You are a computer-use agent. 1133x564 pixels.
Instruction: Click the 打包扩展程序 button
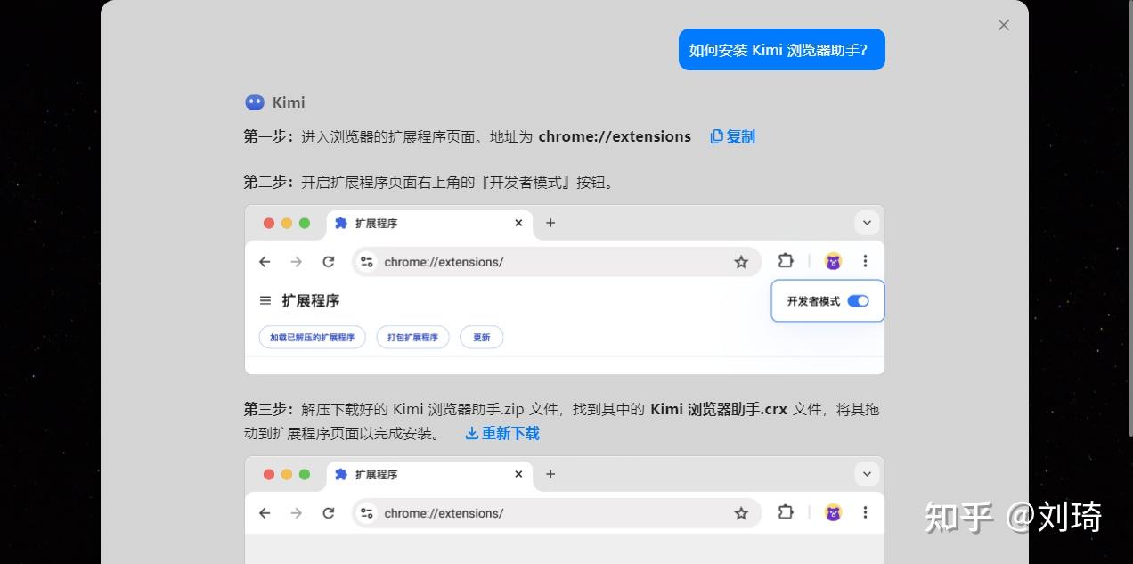point(413,338)
